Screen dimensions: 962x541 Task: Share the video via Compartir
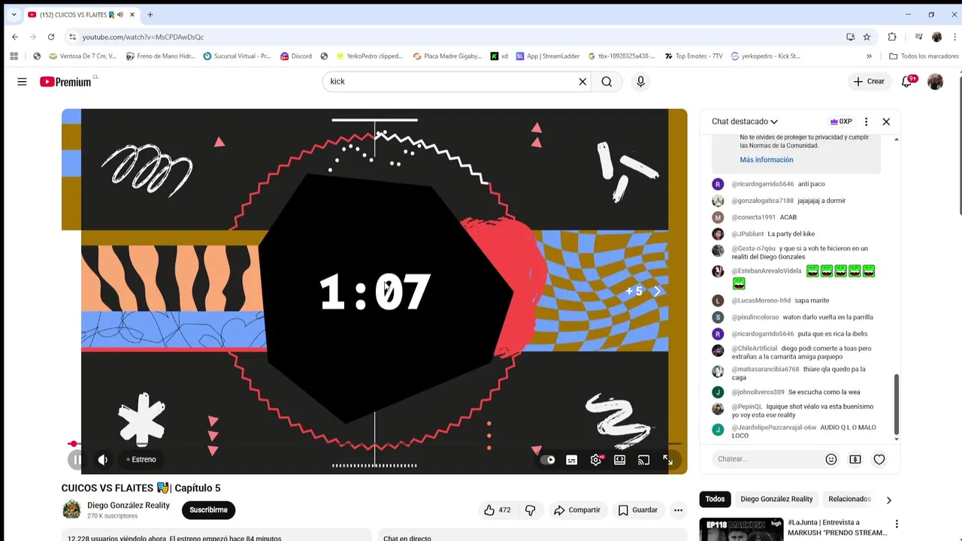pyautogui.click(x=577, y=510)
